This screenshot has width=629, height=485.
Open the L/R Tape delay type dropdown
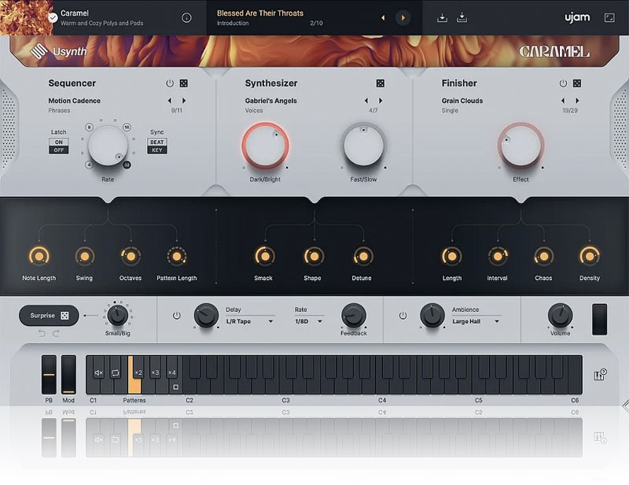click(x=249, y=321)
